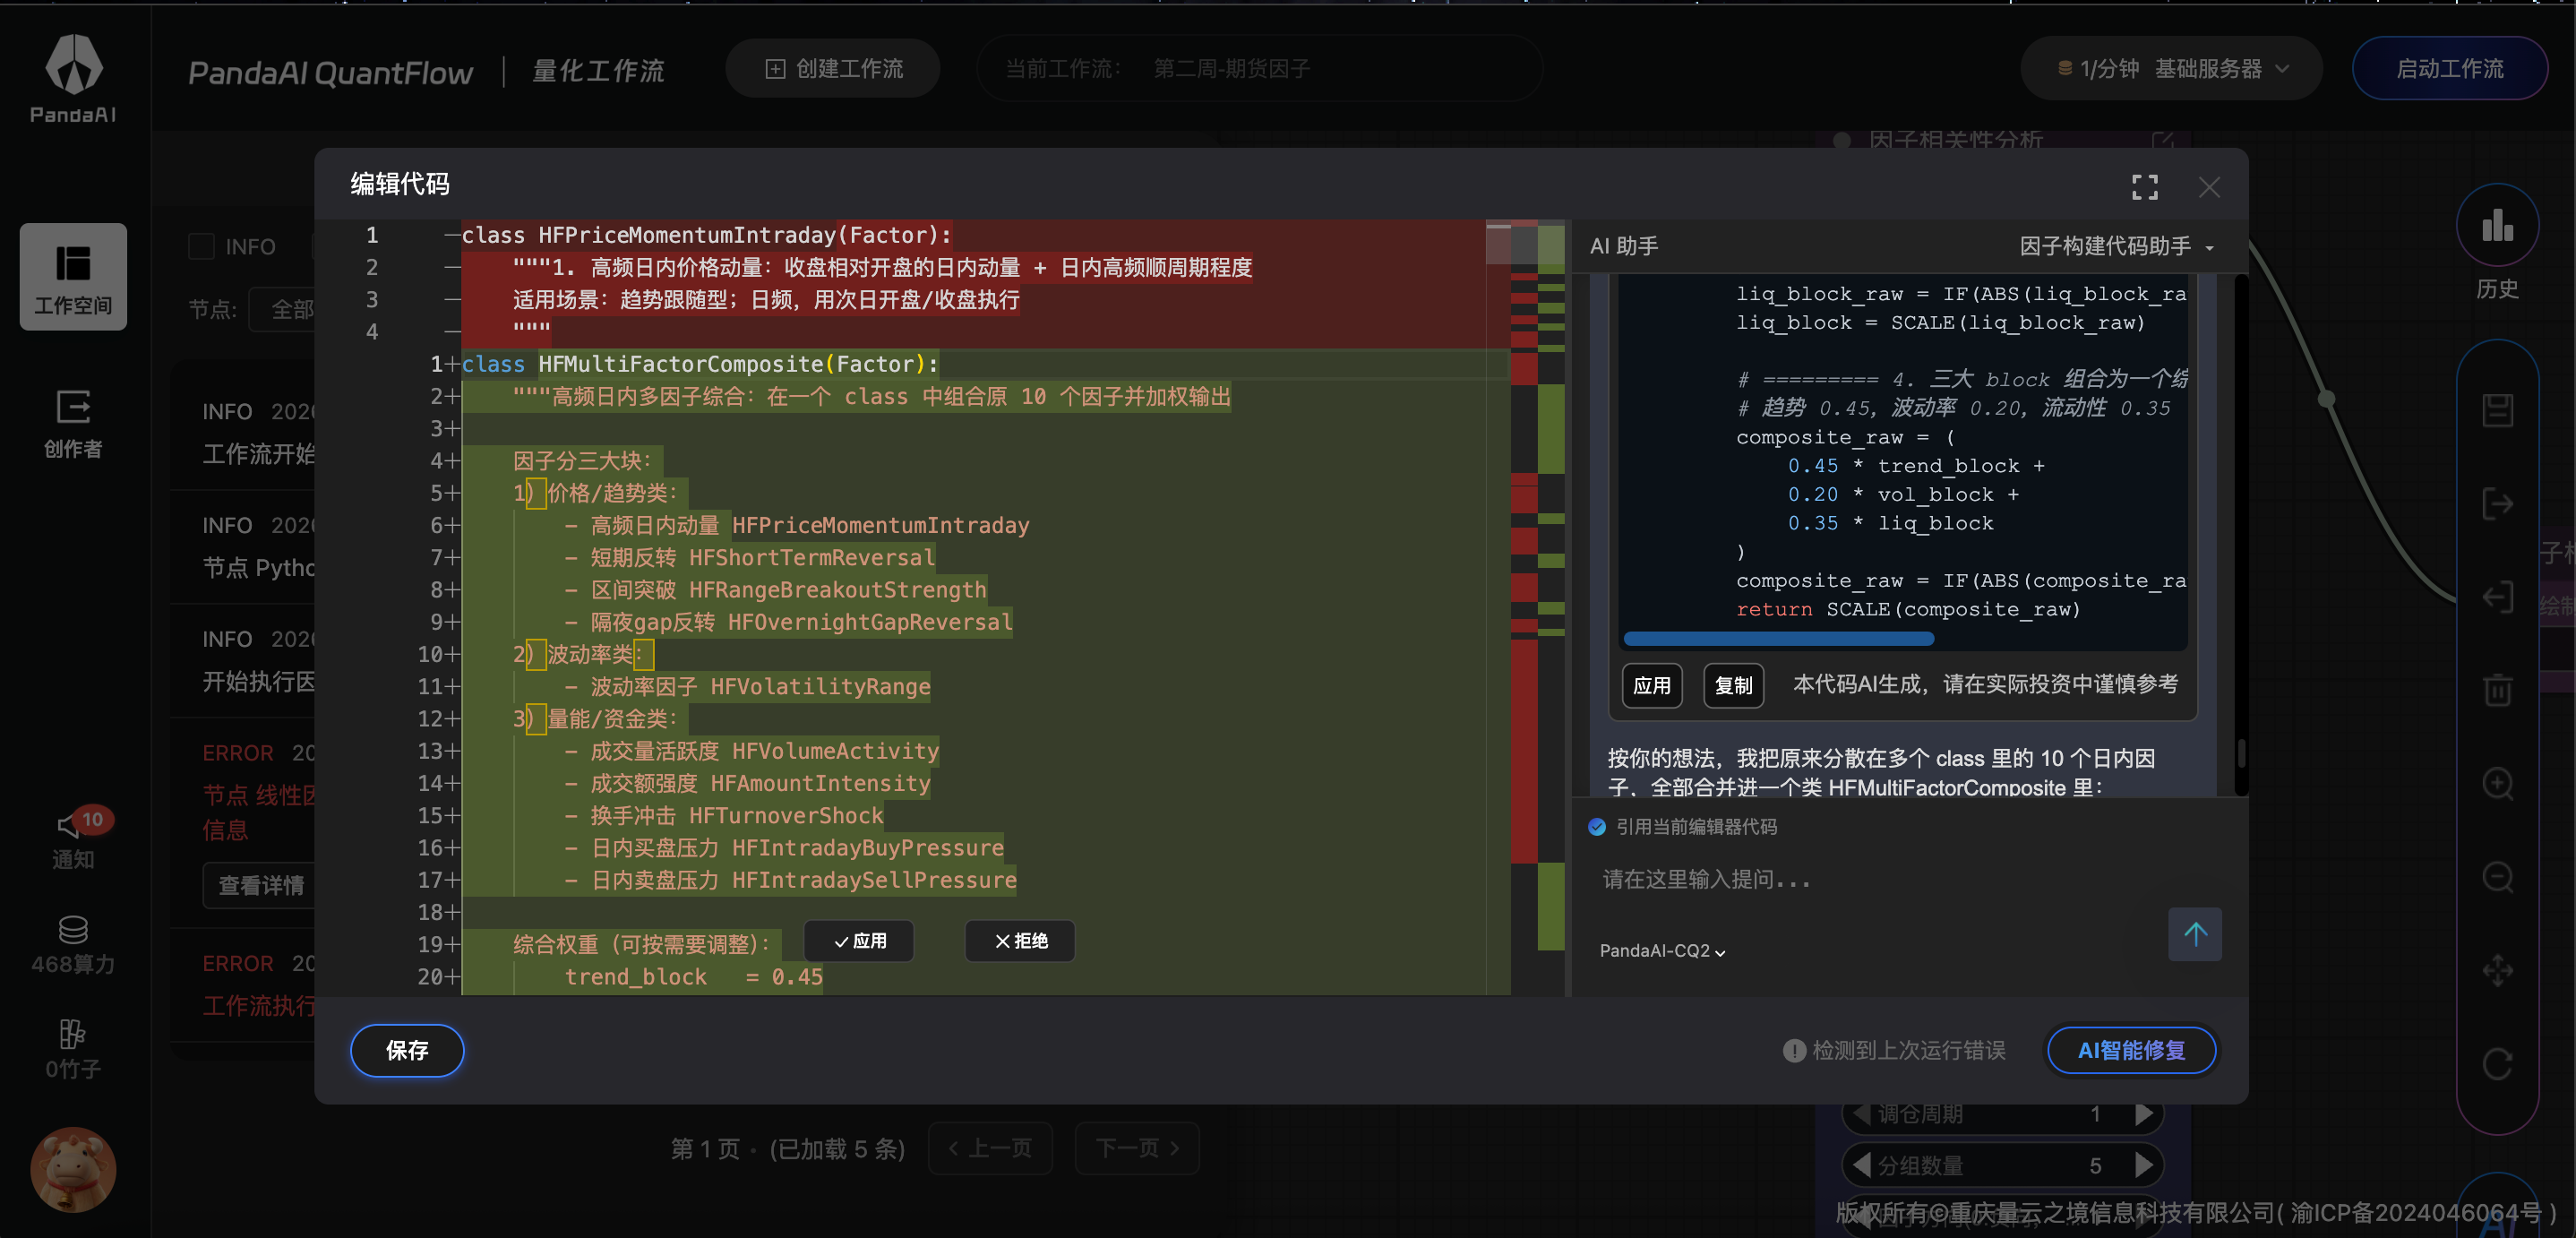Open the 通知 notifications bell with 10 badge

(x=73, y=838)
